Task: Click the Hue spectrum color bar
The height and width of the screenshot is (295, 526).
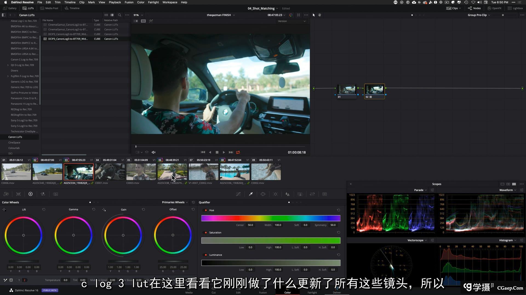Action: tap(271, 218)
